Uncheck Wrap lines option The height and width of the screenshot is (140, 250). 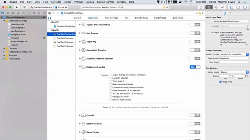point(220,82)
